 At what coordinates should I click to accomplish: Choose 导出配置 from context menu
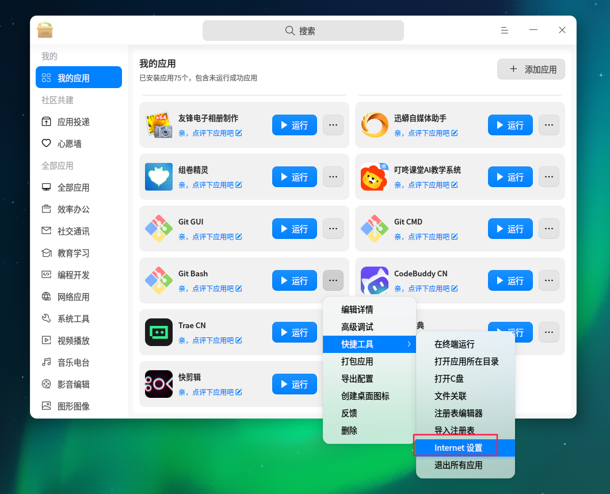coord(369,378)
